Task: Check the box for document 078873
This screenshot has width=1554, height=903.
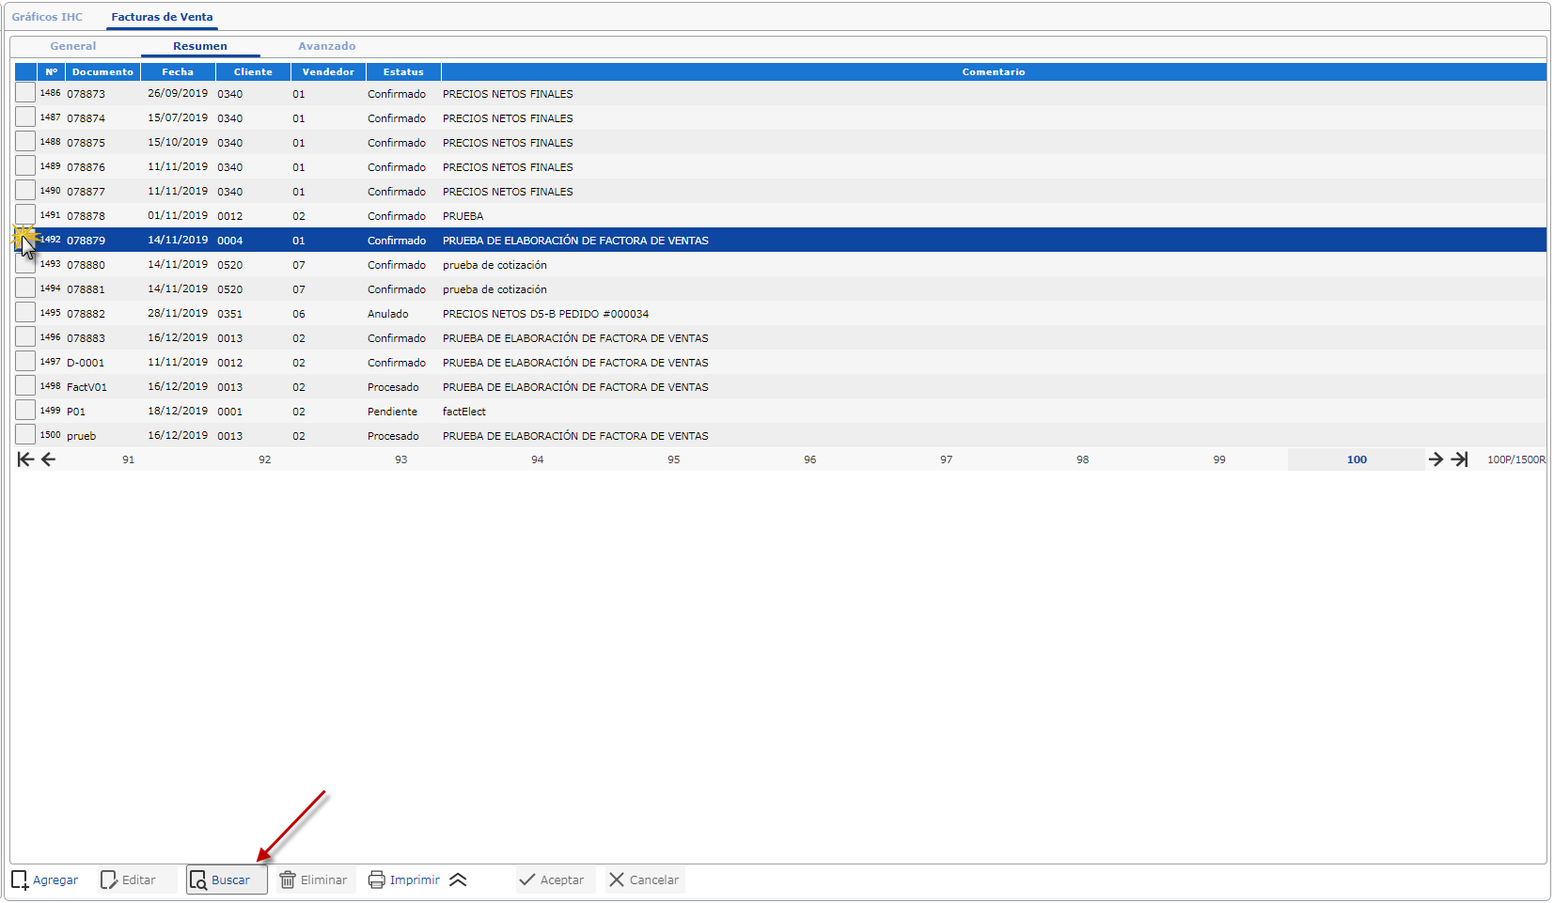Action: [x=25, y=92]
